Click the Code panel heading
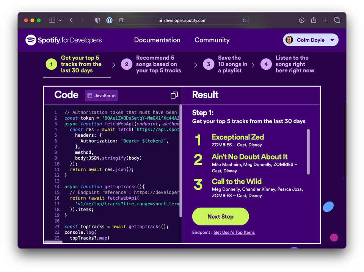This screenshot has width=364, height=272. [66, 95]
